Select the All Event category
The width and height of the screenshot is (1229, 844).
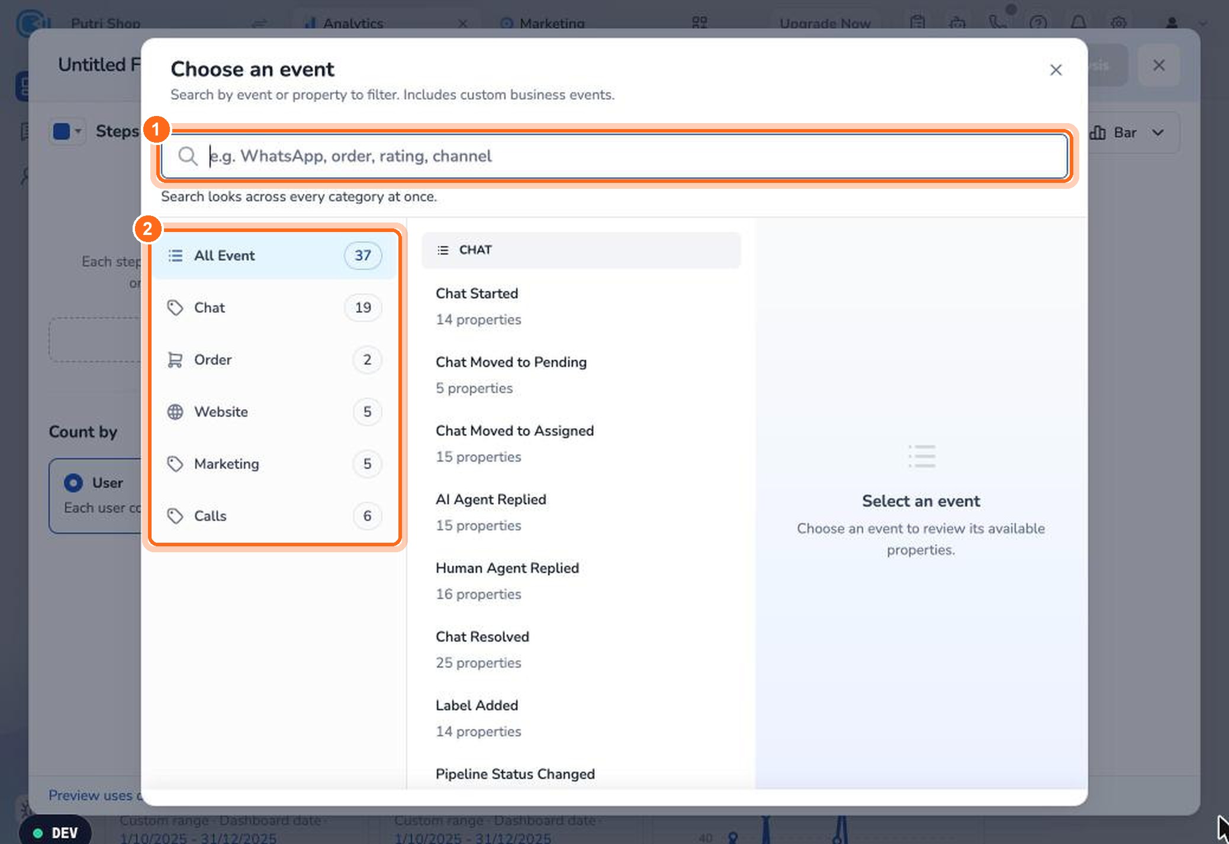click(x=275, y=256)
